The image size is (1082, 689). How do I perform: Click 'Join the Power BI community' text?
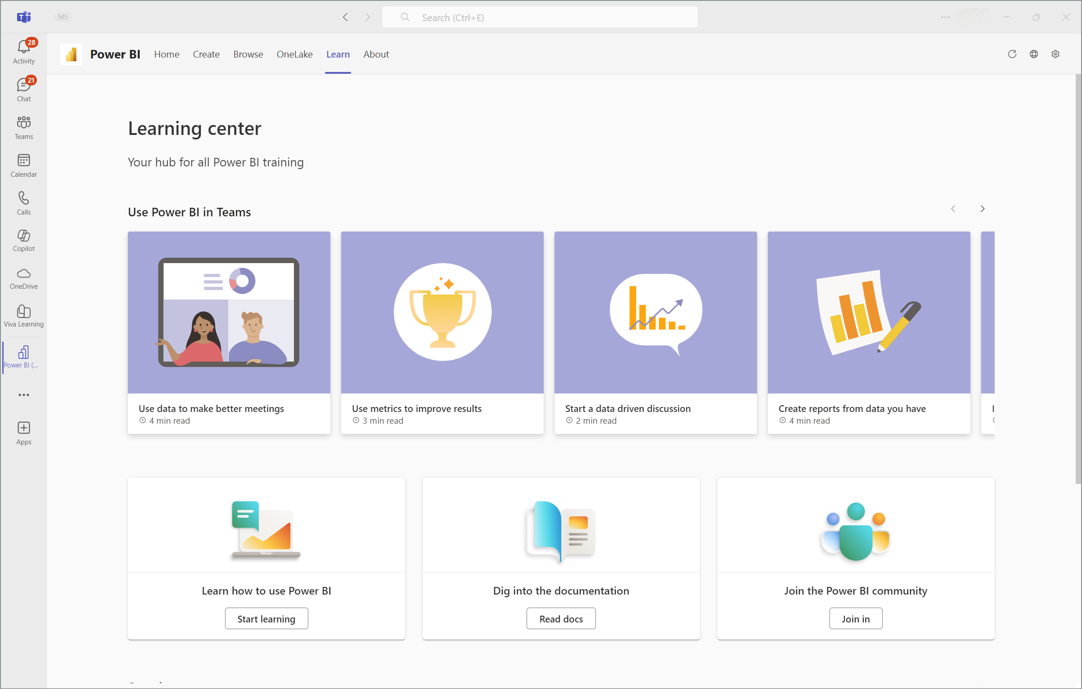(856, 591)
